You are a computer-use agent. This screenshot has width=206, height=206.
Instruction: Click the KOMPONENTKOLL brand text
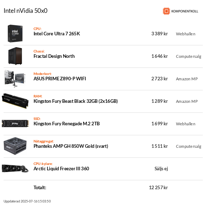(x=185, y=11)
